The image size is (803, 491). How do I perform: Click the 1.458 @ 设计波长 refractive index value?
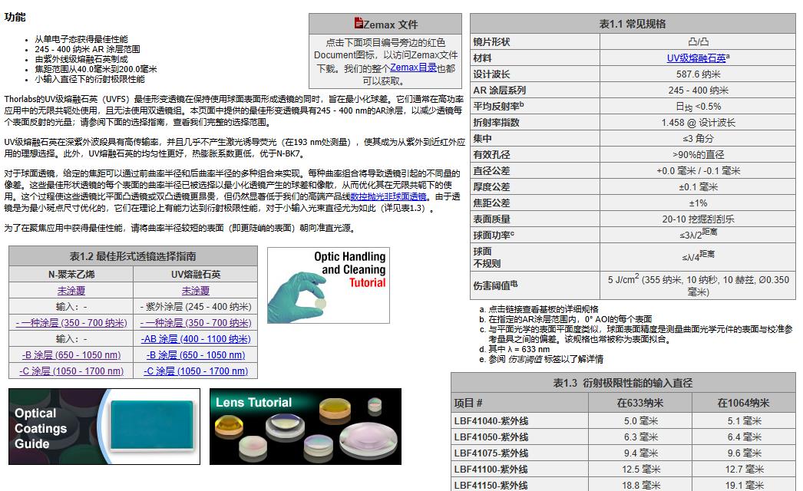(x=698, y=122)
